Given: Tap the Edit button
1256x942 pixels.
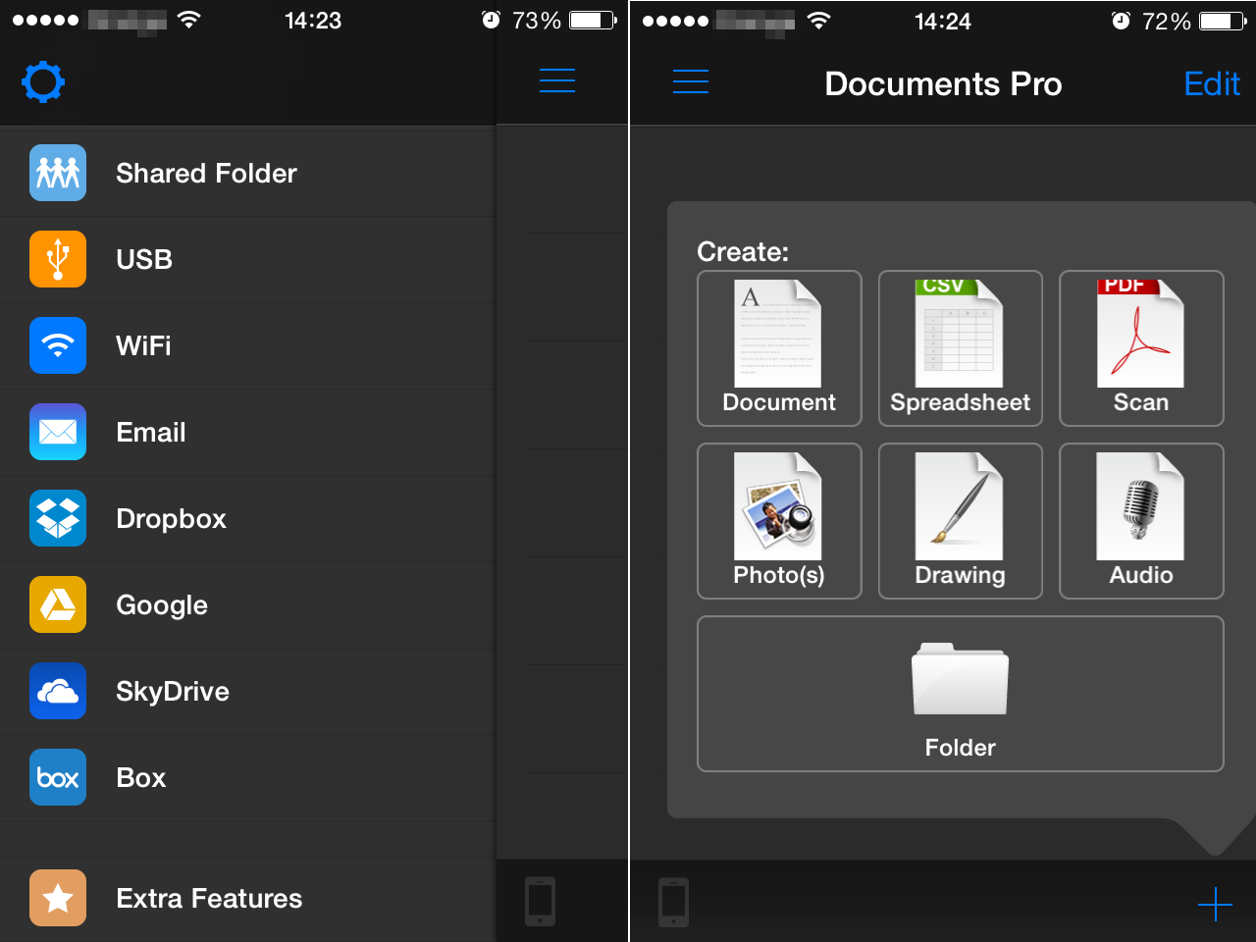Looking at the screenshot, I should point(1212,84).
